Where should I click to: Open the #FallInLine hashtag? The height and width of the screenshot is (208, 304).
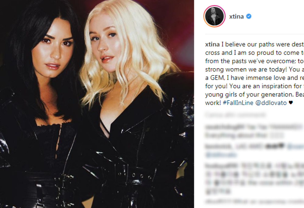[x=238, y=103]
